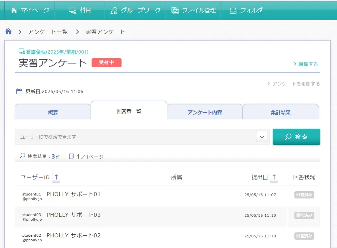Open respondent PHOLLY サポート01
The image size is (337, 248).
pyautogui.click(x=74, y=194)
